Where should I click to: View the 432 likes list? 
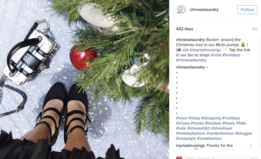(185, 29)
